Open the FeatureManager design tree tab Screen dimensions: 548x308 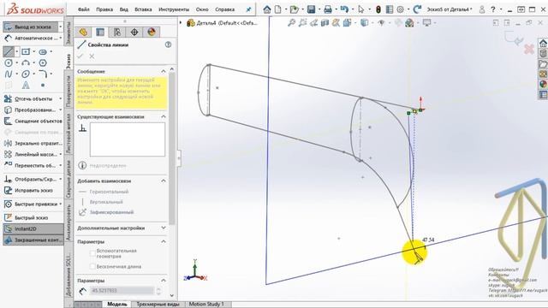tap(83, 33)
